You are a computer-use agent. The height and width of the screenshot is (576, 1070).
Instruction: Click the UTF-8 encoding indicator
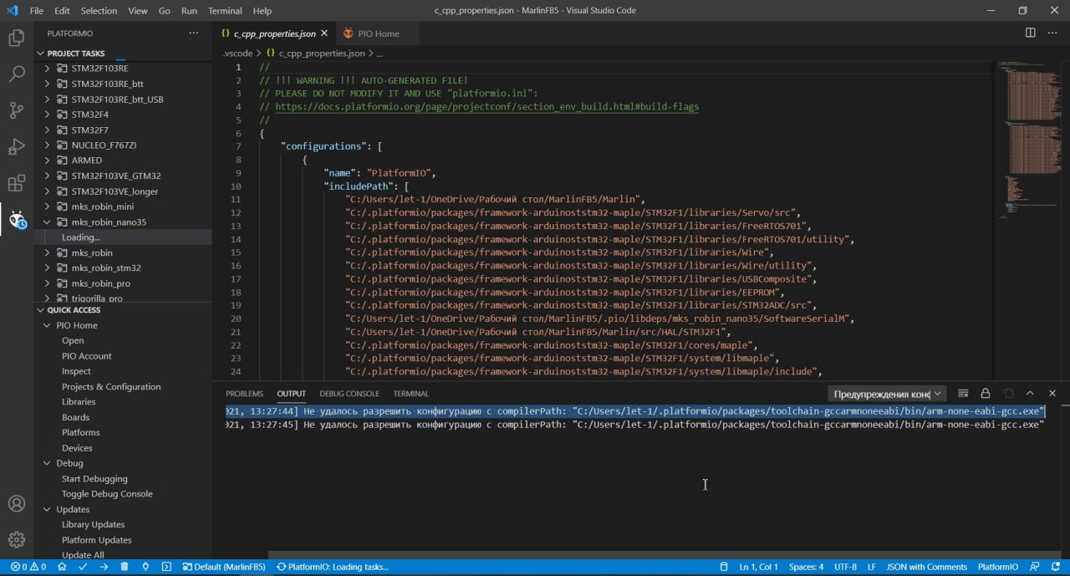[845, 567]
